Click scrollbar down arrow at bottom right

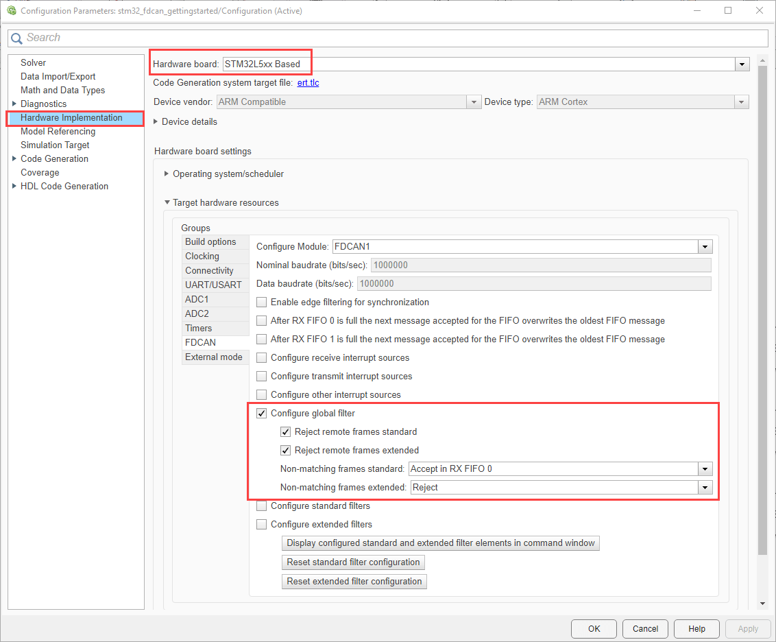pos(762,604)
